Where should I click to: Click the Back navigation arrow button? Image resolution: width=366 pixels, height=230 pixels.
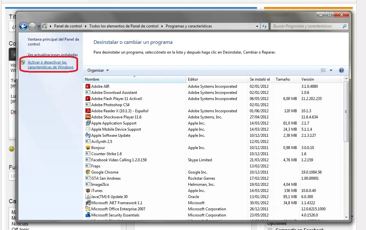[23, 26]
